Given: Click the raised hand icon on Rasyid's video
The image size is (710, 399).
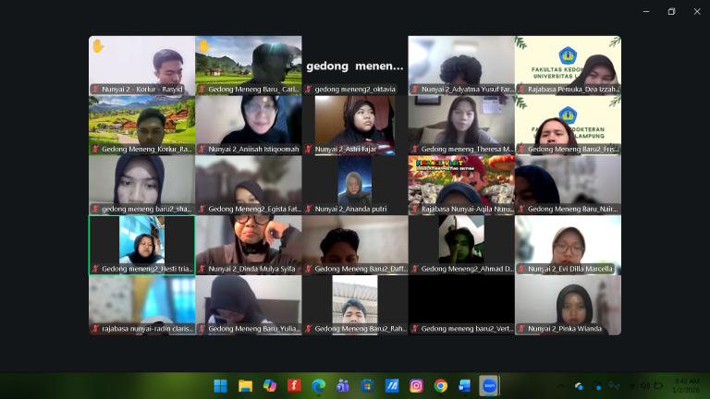Looking at the screenshot, I should [98, 45].
